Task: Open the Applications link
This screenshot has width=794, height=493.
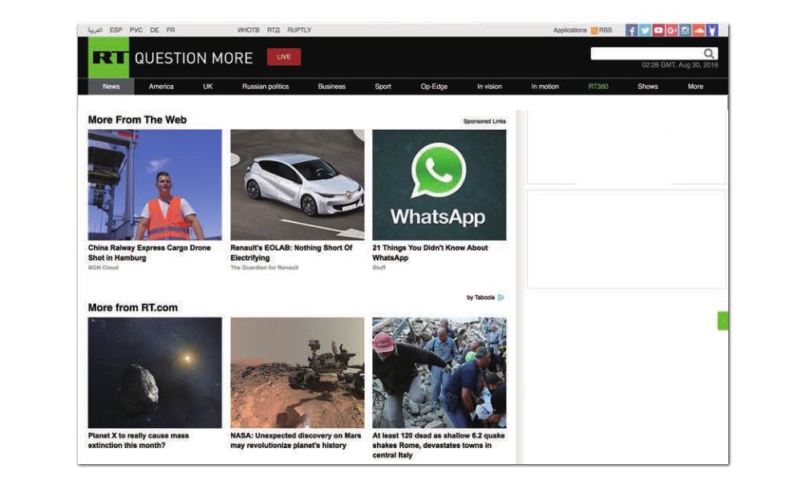Action: [x=569, y=30]
